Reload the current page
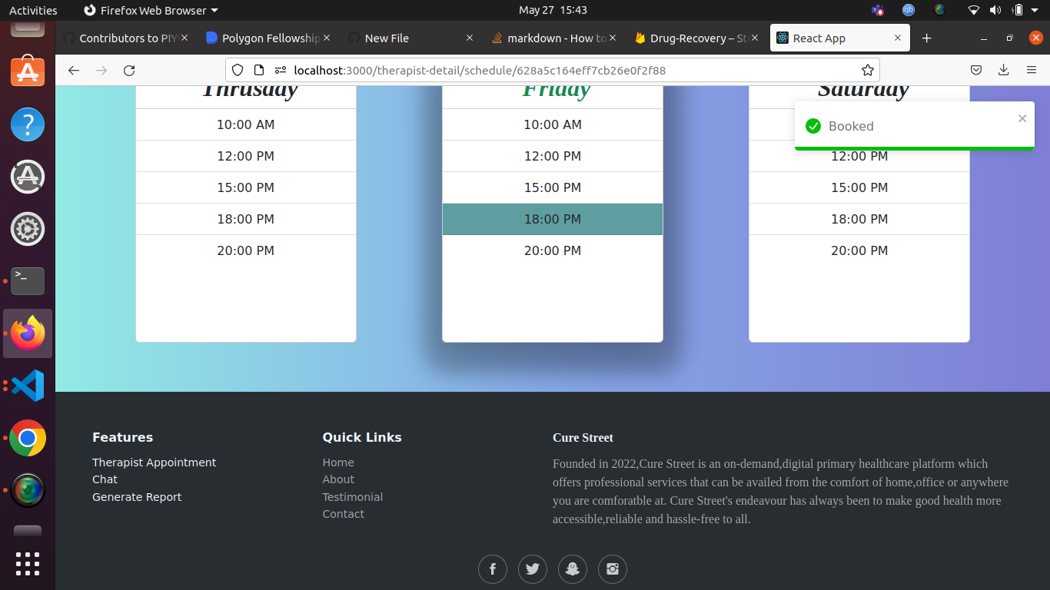 tap(129, 70)
